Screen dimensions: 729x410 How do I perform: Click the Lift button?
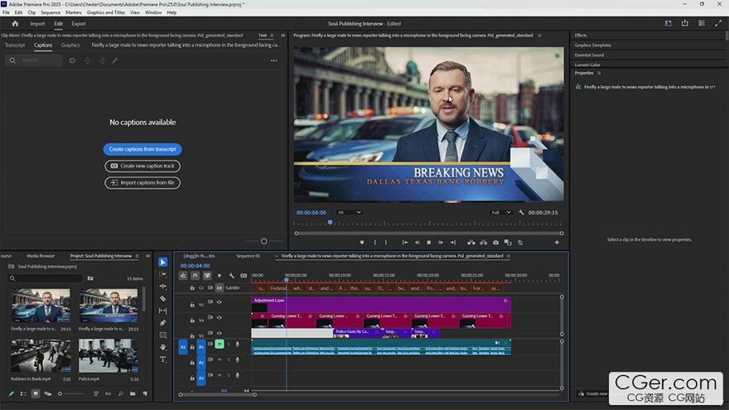click(471, 242)
